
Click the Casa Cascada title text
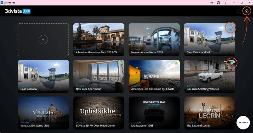[29, 89]
